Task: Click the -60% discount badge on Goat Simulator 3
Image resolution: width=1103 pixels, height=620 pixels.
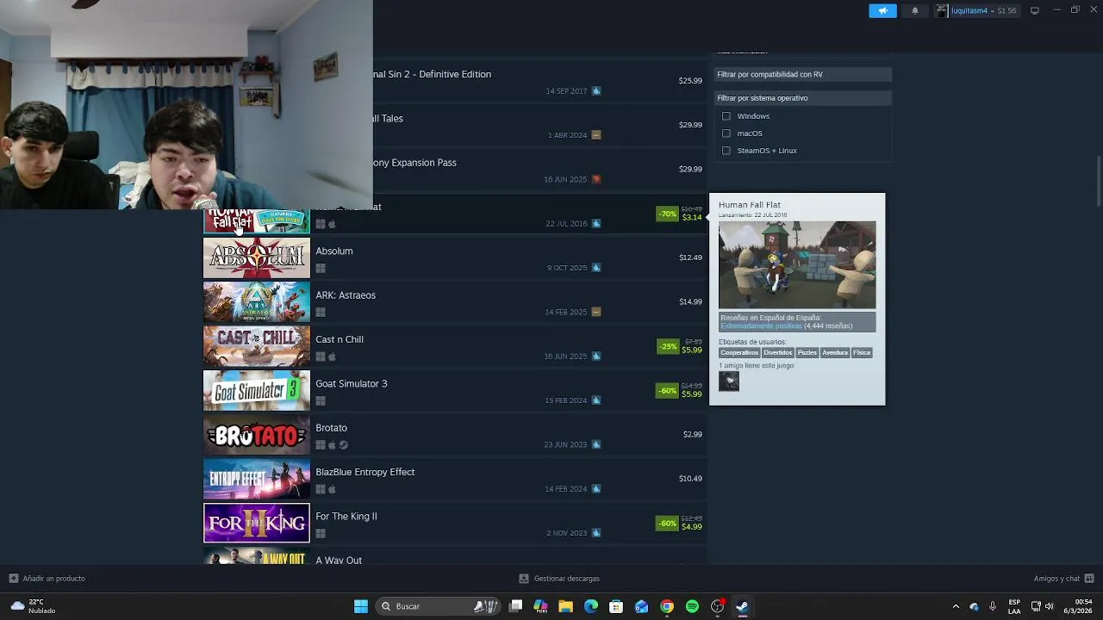Action: (667, 390)
